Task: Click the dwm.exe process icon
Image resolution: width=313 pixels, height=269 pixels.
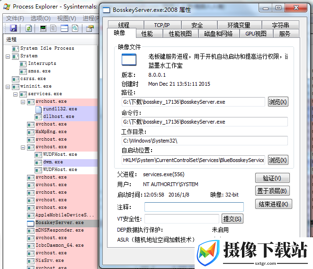Action: click(38, 162)
